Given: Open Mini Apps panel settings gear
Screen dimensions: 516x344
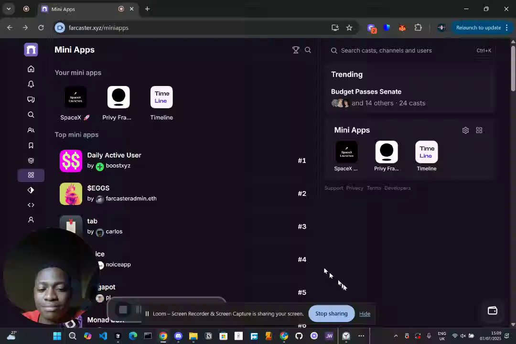Looking at the screenshot, I should (x=465, y=130).
